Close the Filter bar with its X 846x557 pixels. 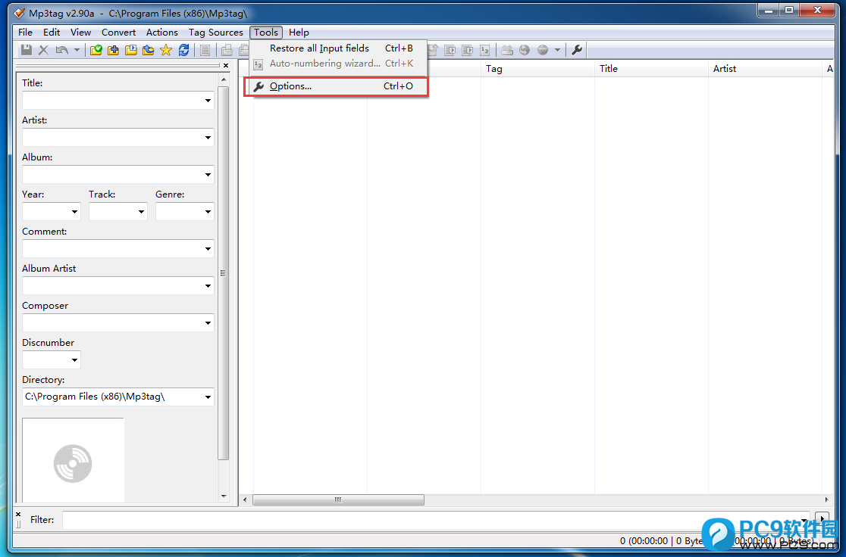(x=17, y=515)
